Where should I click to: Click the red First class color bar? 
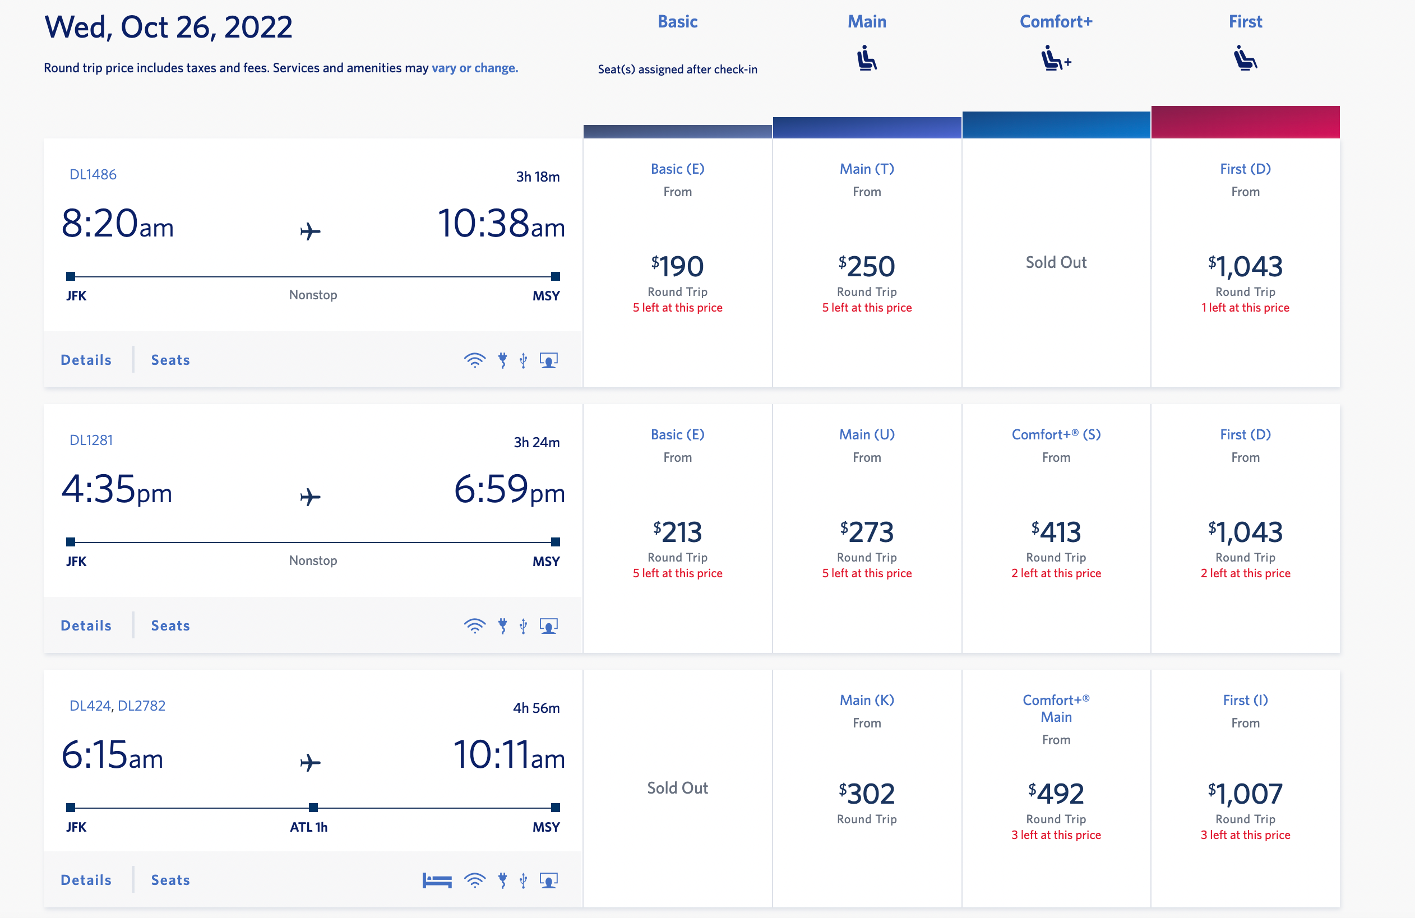pyautogui.click(x=1245, y=122)
